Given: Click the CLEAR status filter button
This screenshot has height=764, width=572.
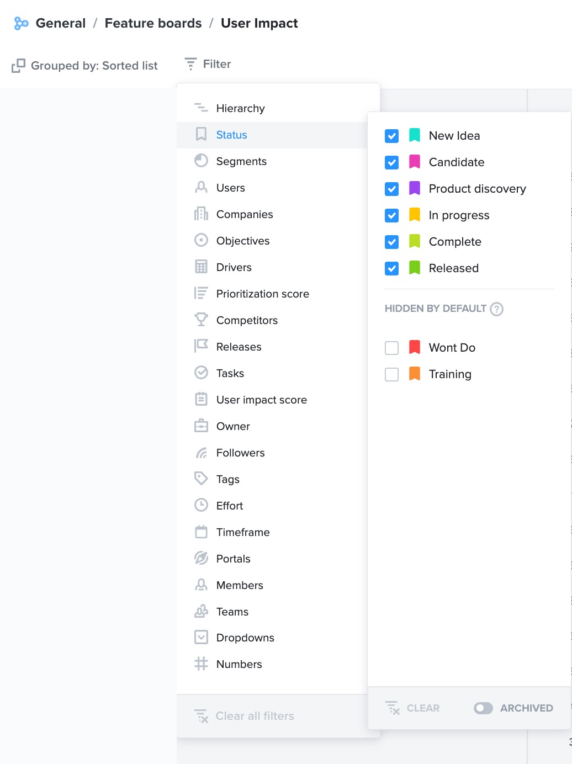Looking at the screenshot, I should click(x=412, y=708).
